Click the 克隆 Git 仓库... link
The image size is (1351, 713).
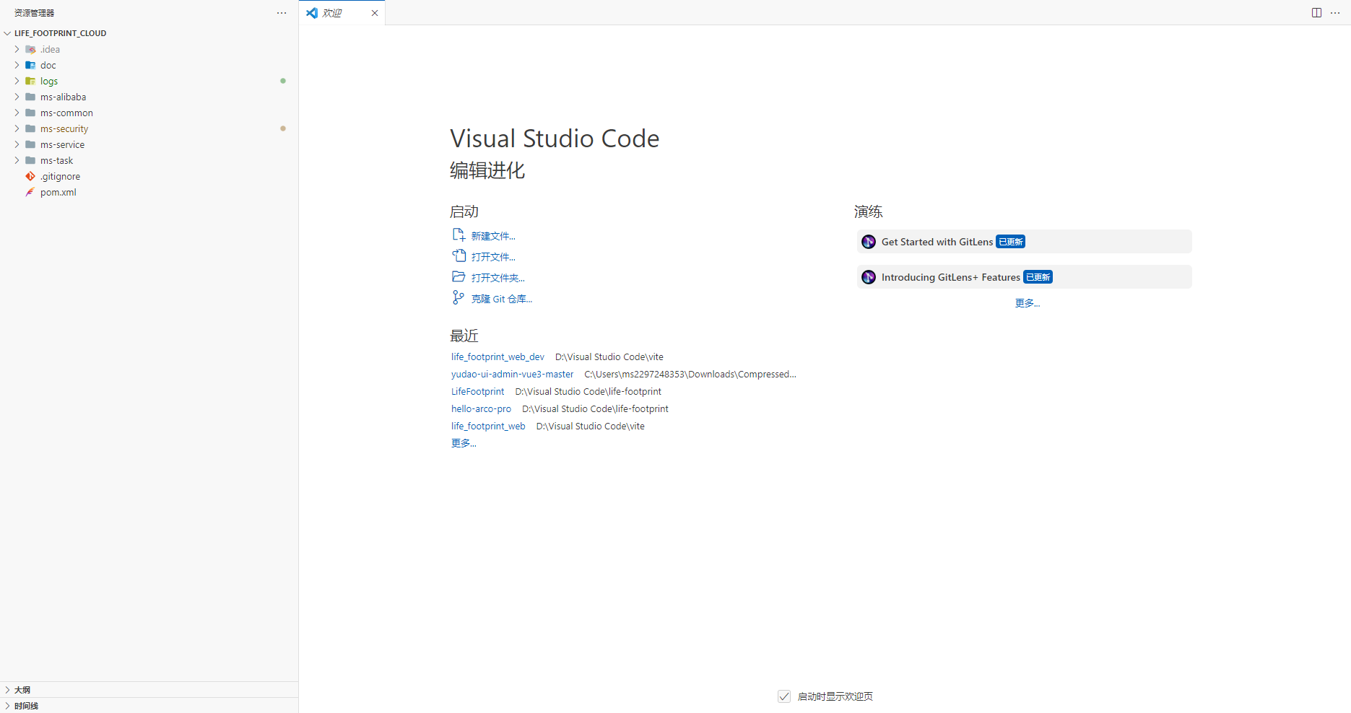(x=502, y=299)
